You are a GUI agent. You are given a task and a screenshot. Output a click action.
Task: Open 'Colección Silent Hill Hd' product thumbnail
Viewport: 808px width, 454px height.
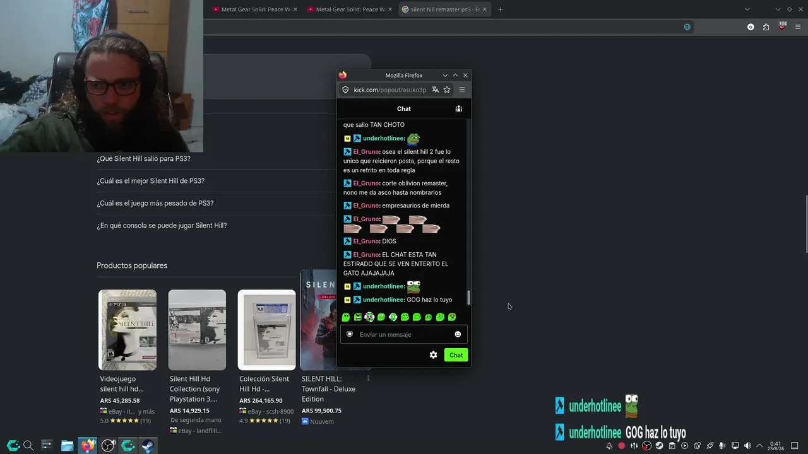[266, 330]
